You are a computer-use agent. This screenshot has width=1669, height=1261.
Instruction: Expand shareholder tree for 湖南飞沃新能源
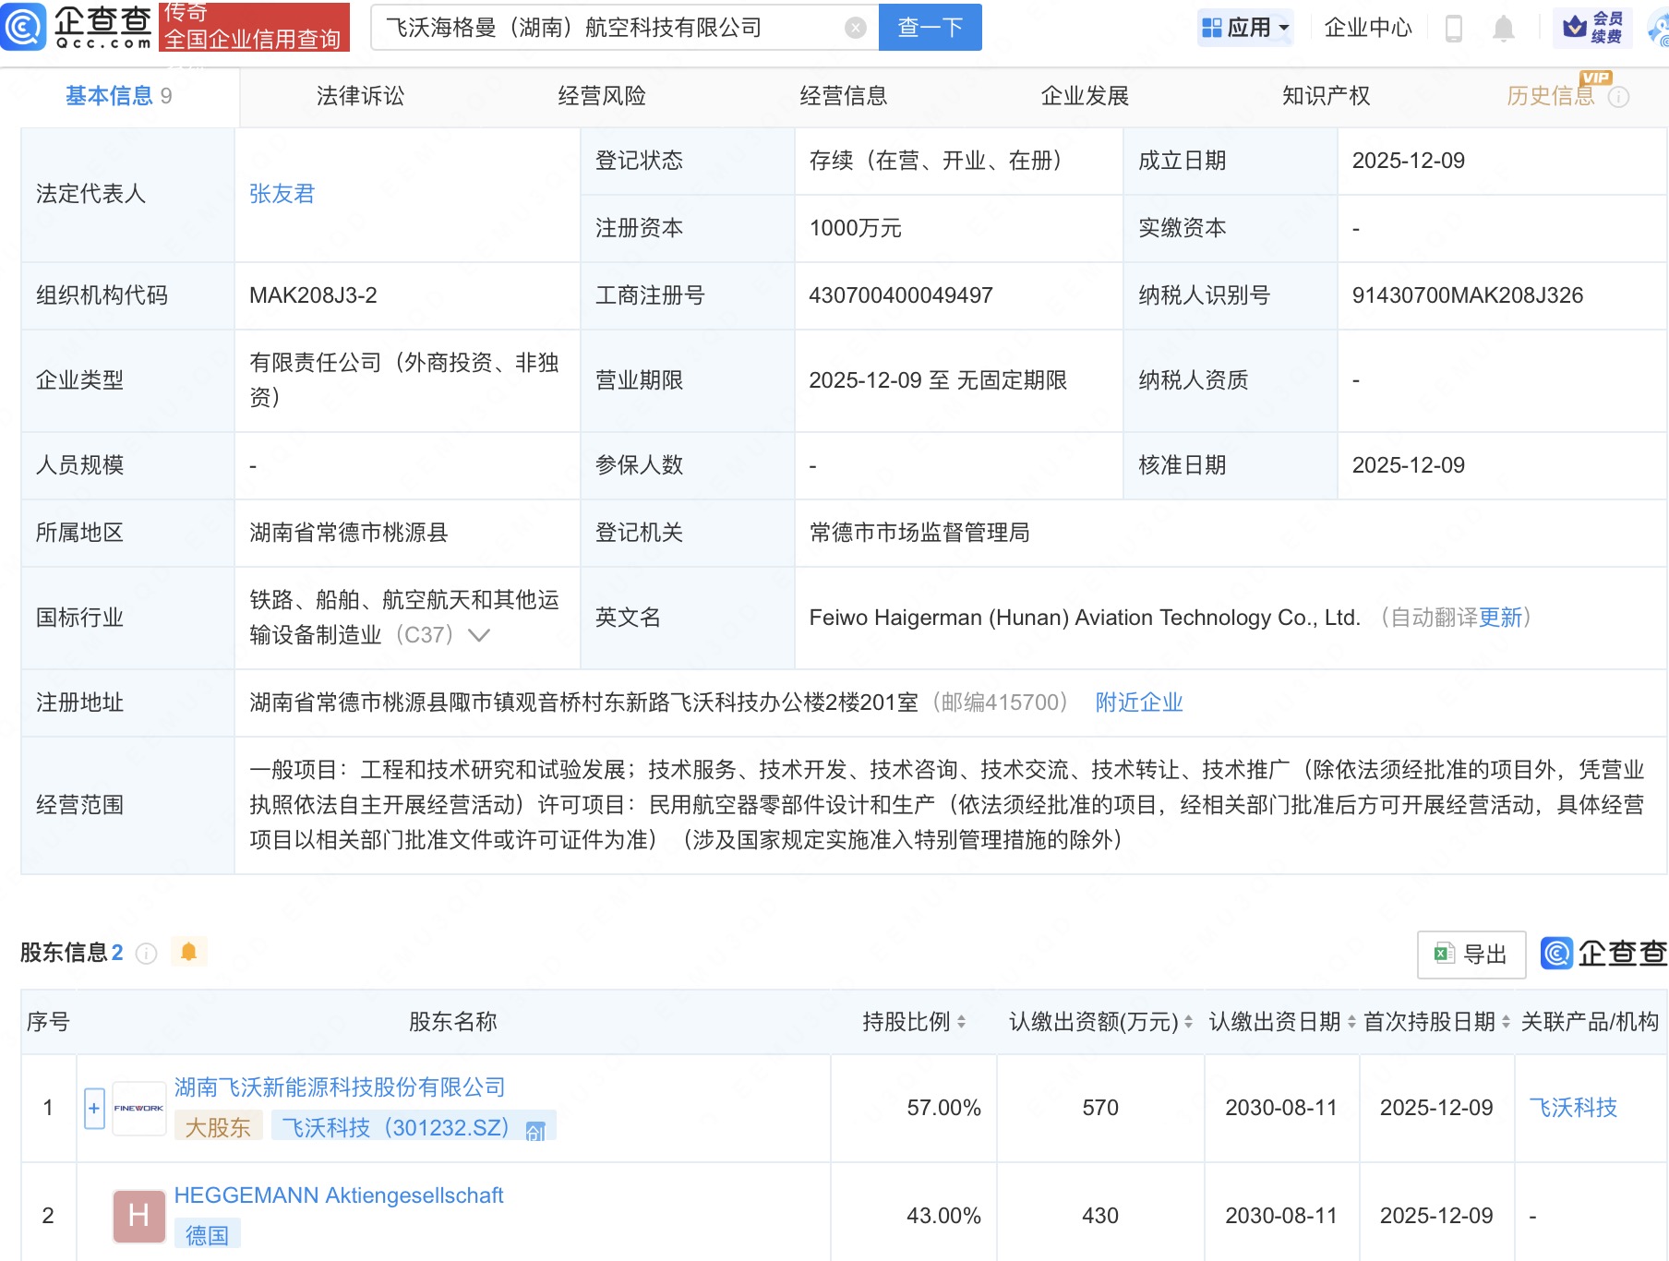[x=94, y=1108]
